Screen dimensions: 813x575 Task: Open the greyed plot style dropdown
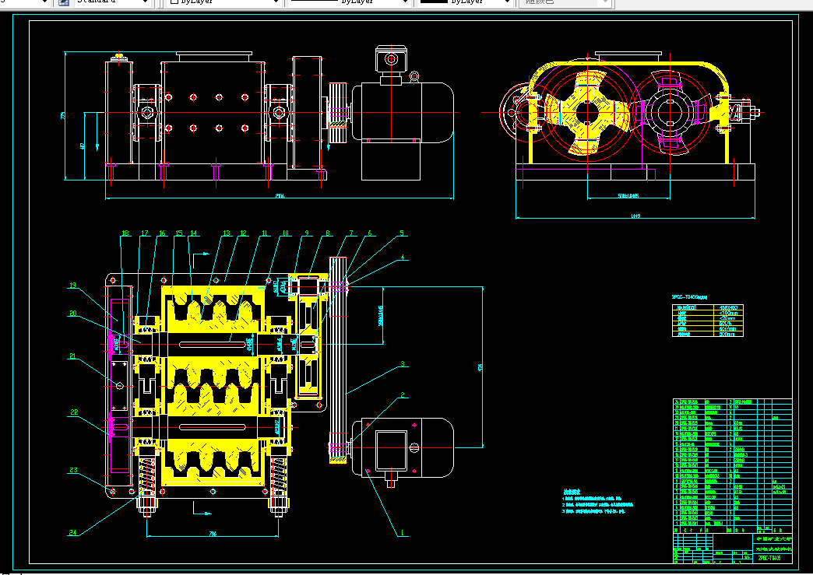(565, 2)
